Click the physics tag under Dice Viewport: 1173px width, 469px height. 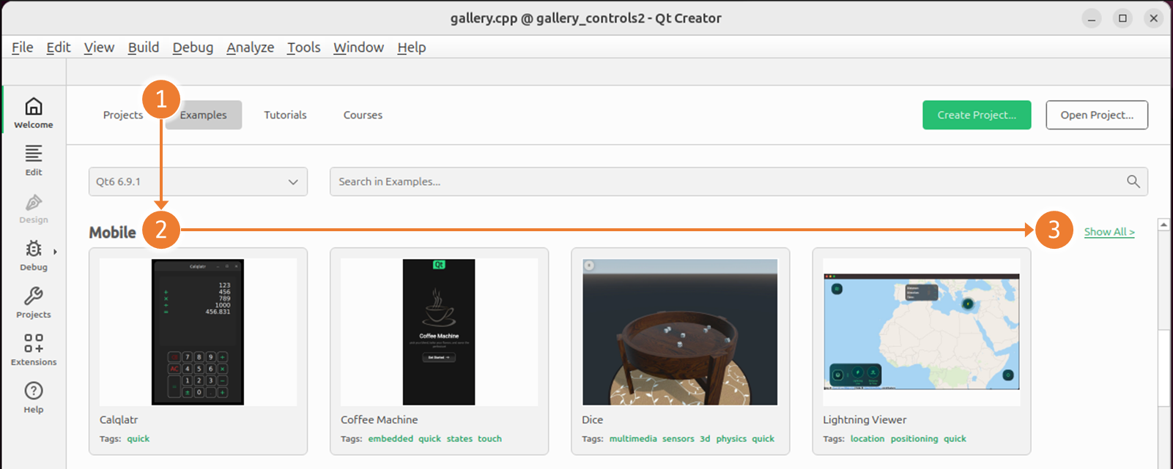731,439
